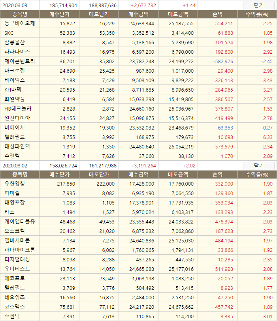Click total profit +2,672,732
Viewport: 277px width, 321px height.
point(143,5)
